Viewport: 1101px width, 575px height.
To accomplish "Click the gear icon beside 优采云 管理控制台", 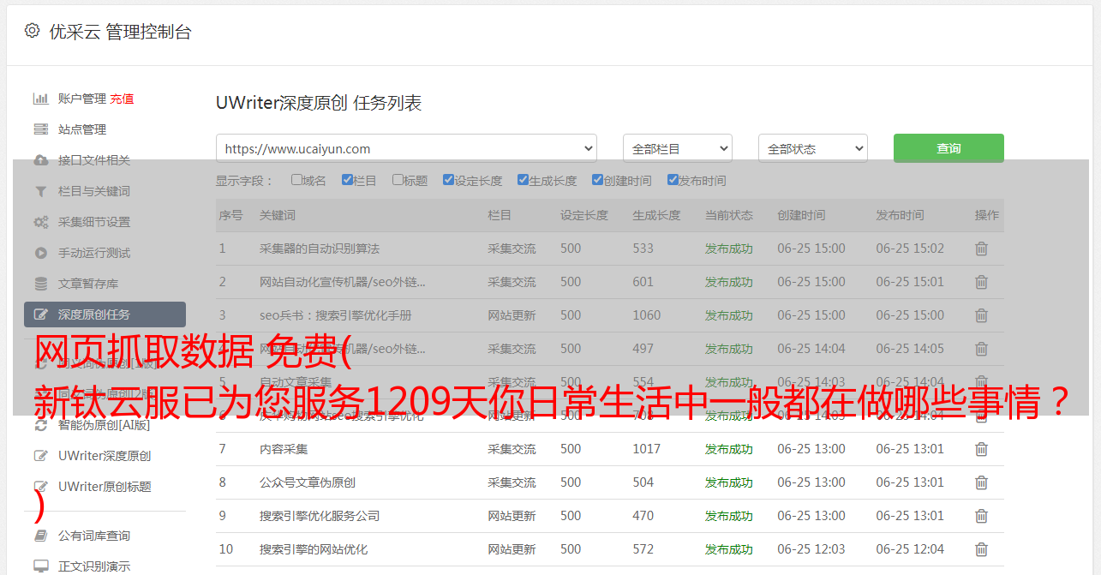I will [x=32, y=31].
